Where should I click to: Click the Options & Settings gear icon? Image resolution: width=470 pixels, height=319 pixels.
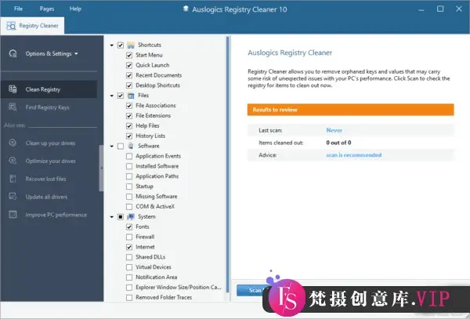coord(13,53)
